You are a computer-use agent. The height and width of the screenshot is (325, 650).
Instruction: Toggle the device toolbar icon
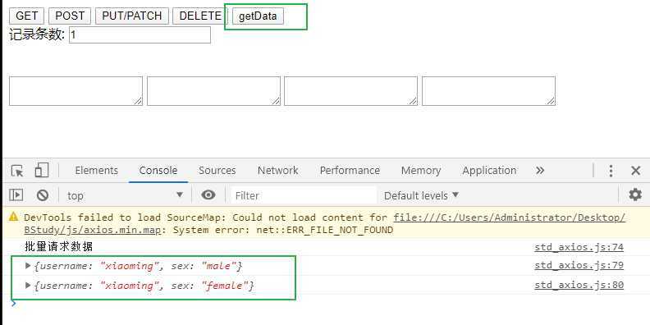point(42,170)
